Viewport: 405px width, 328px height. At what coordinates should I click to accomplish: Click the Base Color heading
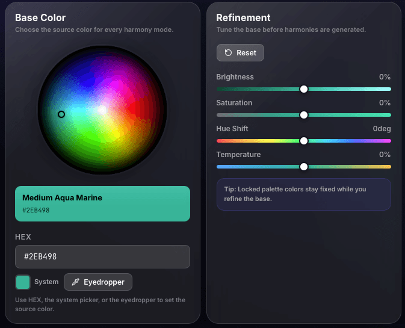40,18
